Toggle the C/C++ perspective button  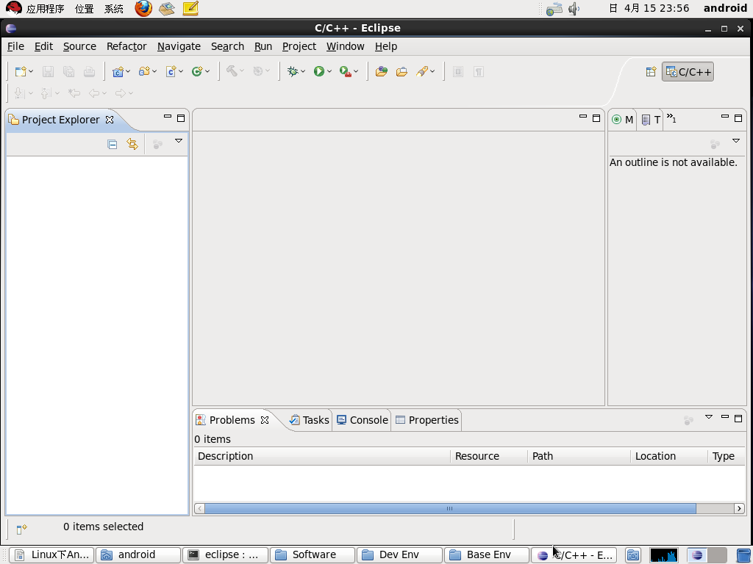click(x=688, y=71)
